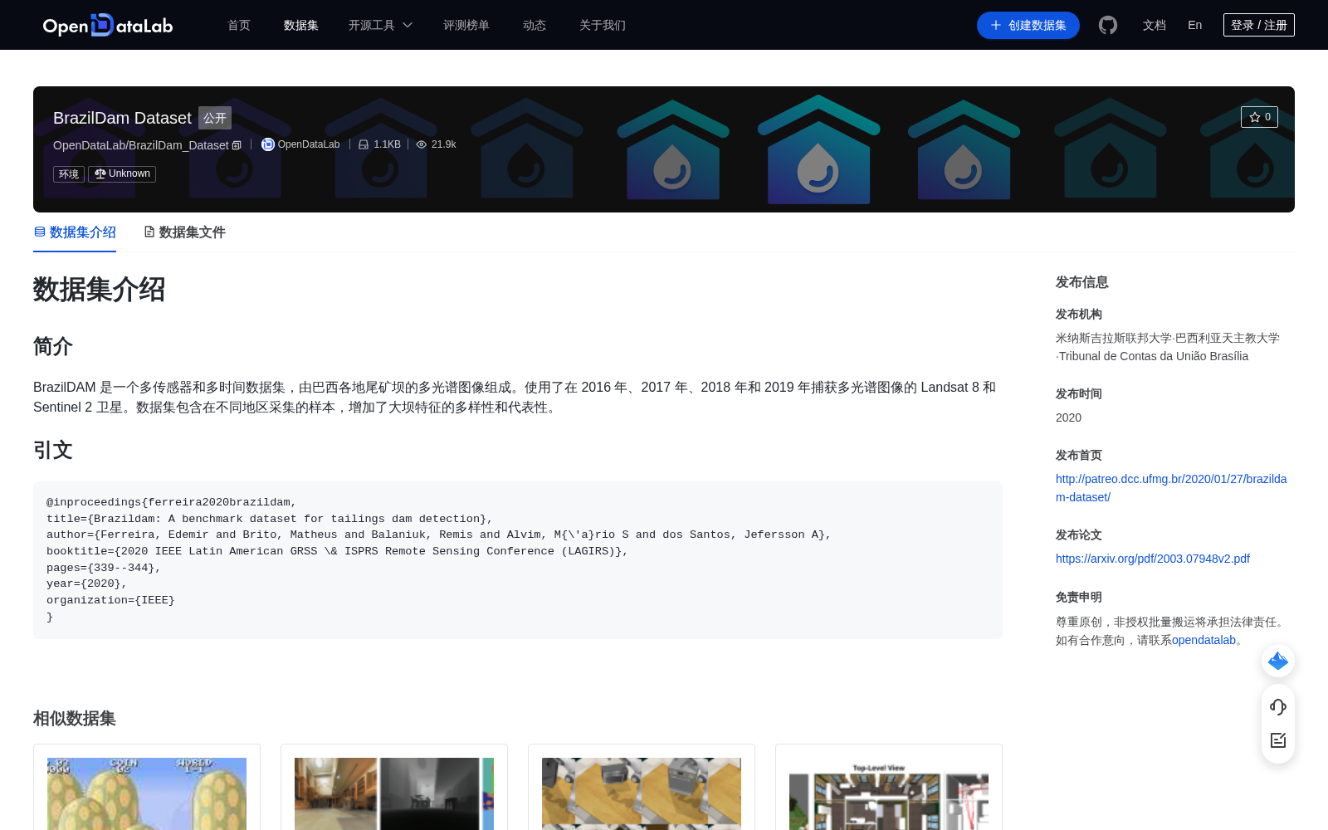The width and height of the screenshot is (1328, 830).
Task: Click the OpenDataLab/BrazilDam_Dataset path text
Action: 140,145
